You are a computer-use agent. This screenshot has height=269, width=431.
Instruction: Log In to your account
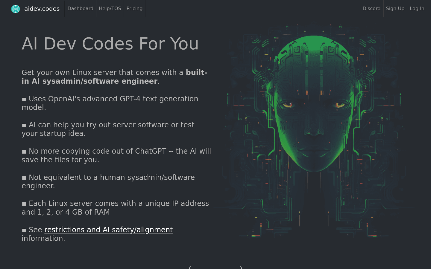[x=417, y=8]
